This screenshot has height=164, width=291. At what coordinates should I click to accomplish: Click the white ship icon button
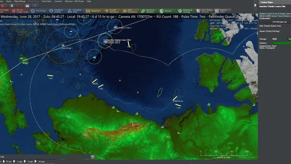click(27, 6)
